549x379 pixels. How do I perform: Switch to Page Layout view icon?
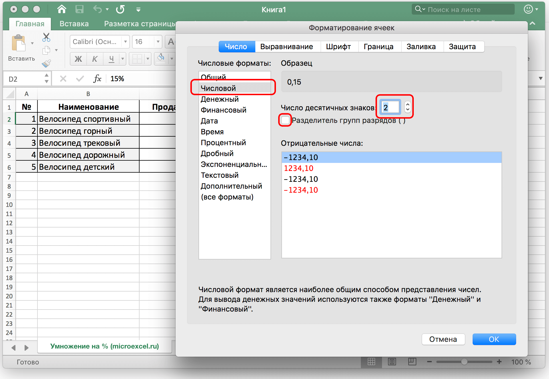(392, 362)
